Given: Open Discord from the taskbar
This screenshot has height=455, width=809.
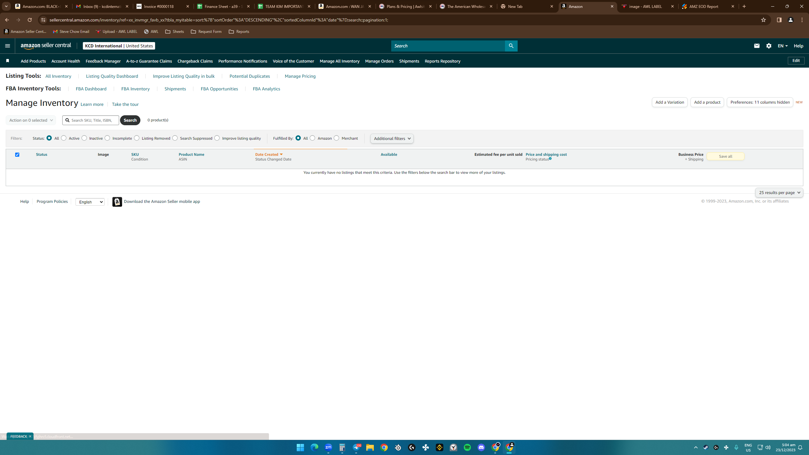Looking at the screenshot, I should (x=481, y=447).
